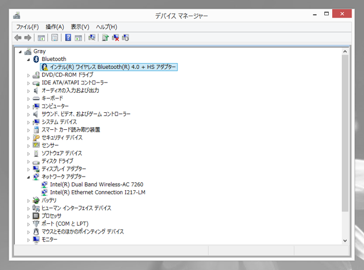This screenshot has height=270, width=364.
Task: Select マウスとそのほかのポインティング デバイス
Action: [82, 232]
